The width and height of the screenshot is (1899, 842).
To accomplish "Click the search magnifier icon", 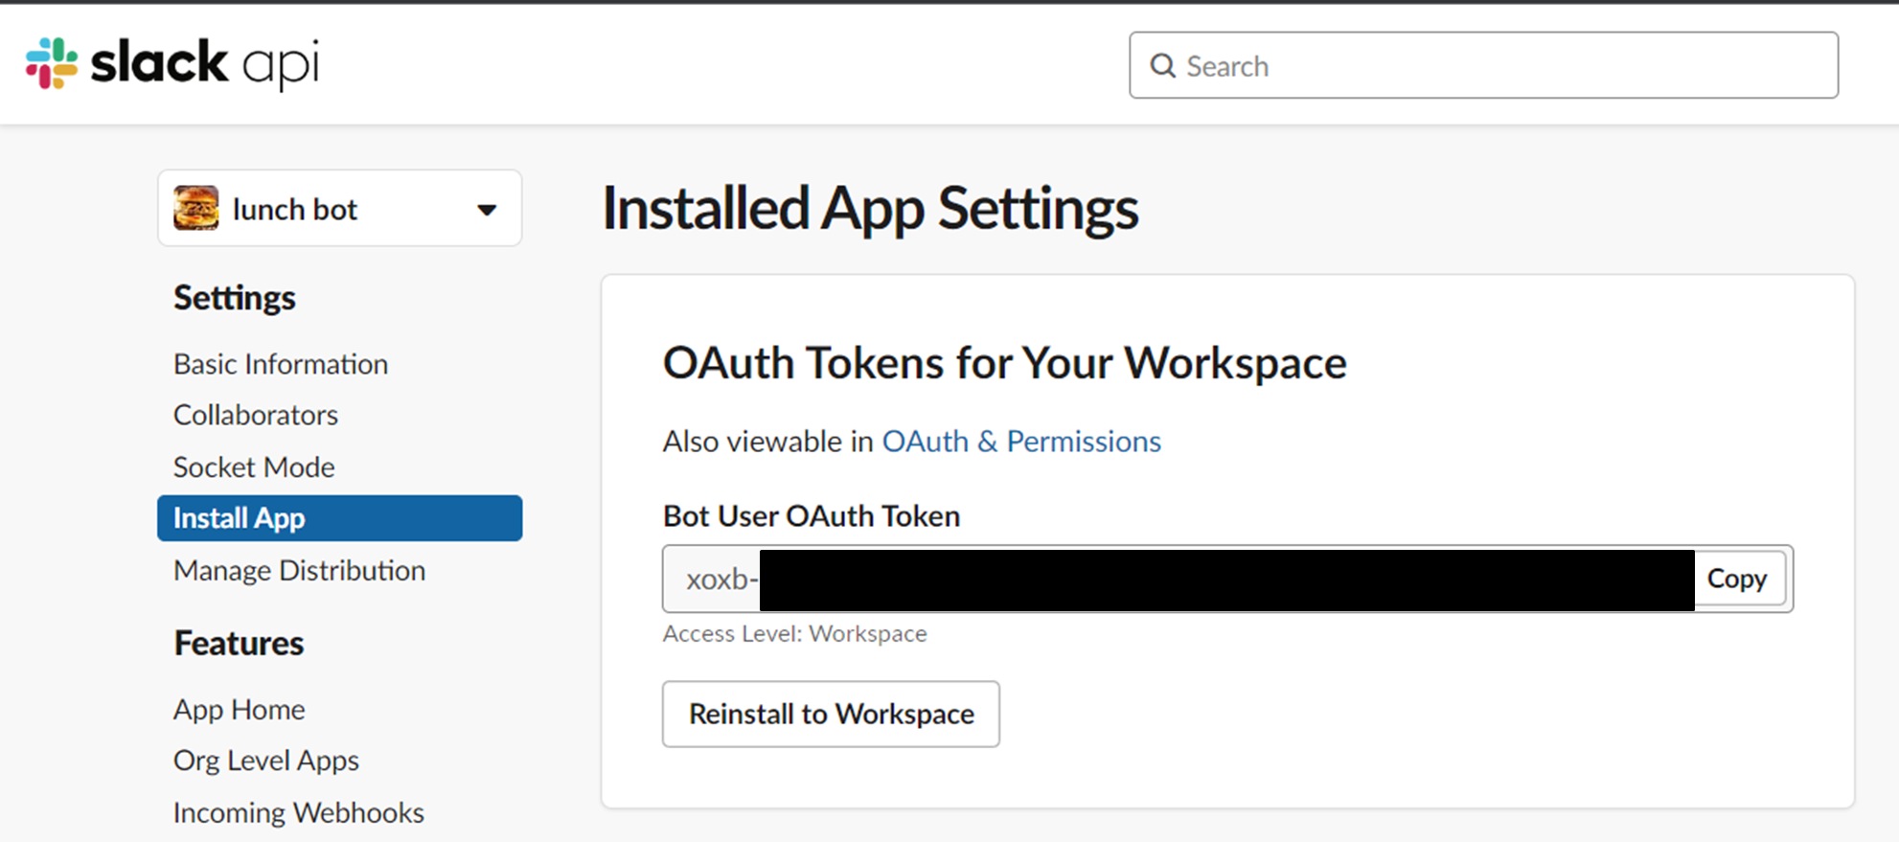I will pyautogui.click(x=1163, y=65).
